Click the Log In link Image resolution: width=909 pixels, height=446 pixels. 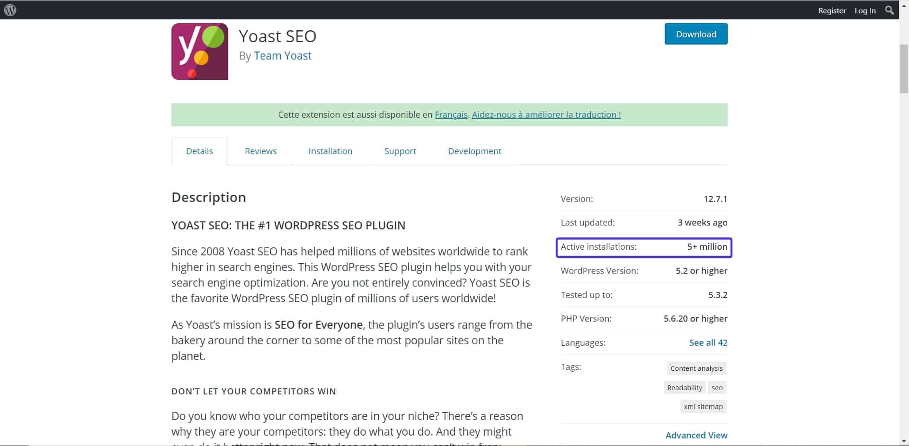tap(865, 10)
